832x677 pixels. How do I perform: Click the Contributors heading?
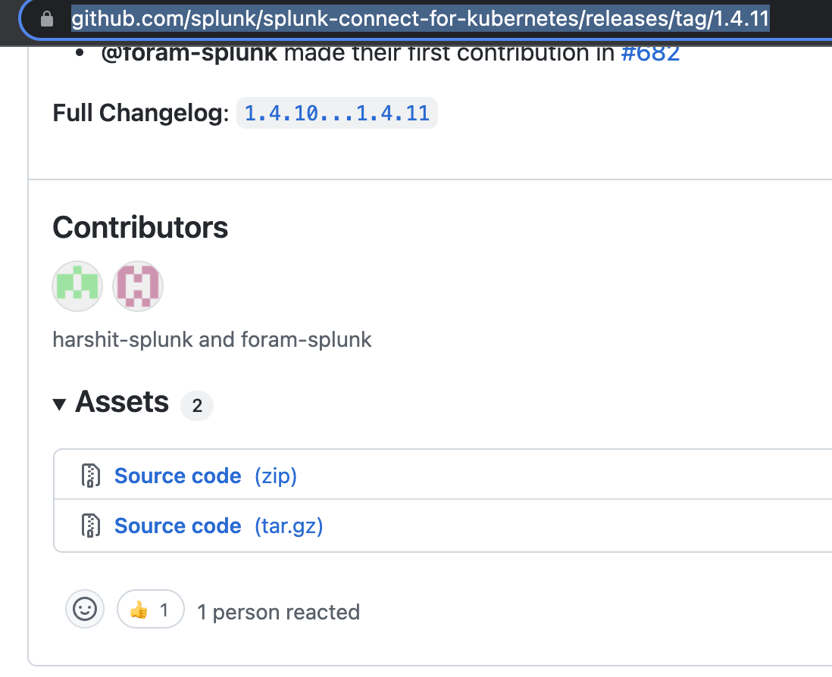[141, 227]
